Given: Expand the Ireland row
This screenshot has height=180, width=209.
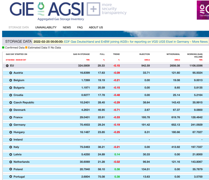Looking at the screenshot, I should click(x=11, y=140).
